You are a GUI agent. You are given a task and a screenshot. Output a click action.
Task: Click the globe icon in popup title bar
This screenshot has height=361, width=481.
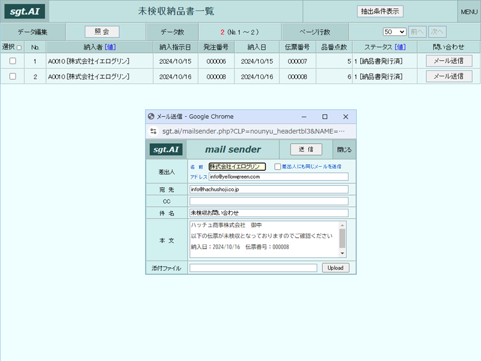point(151,116)
